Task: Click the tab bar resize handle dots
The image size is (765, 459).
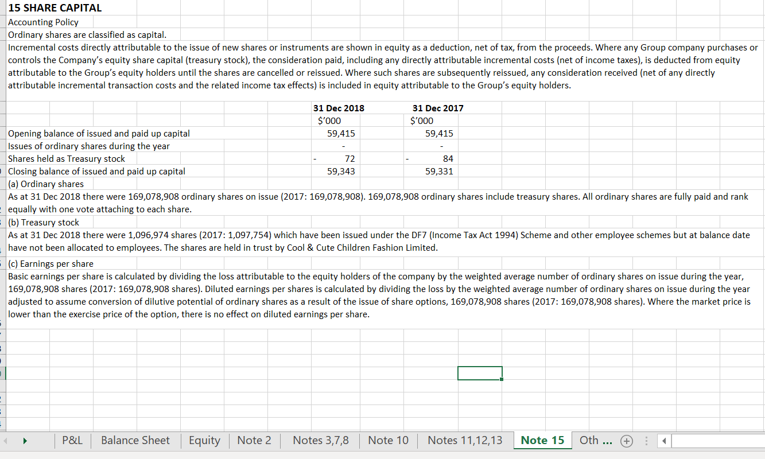Action: (x=647, y=441)
